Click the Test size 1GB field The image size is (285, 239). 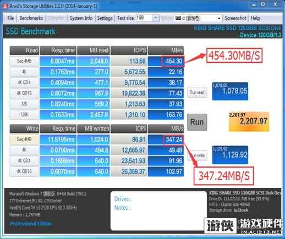(x=144, y=18)
